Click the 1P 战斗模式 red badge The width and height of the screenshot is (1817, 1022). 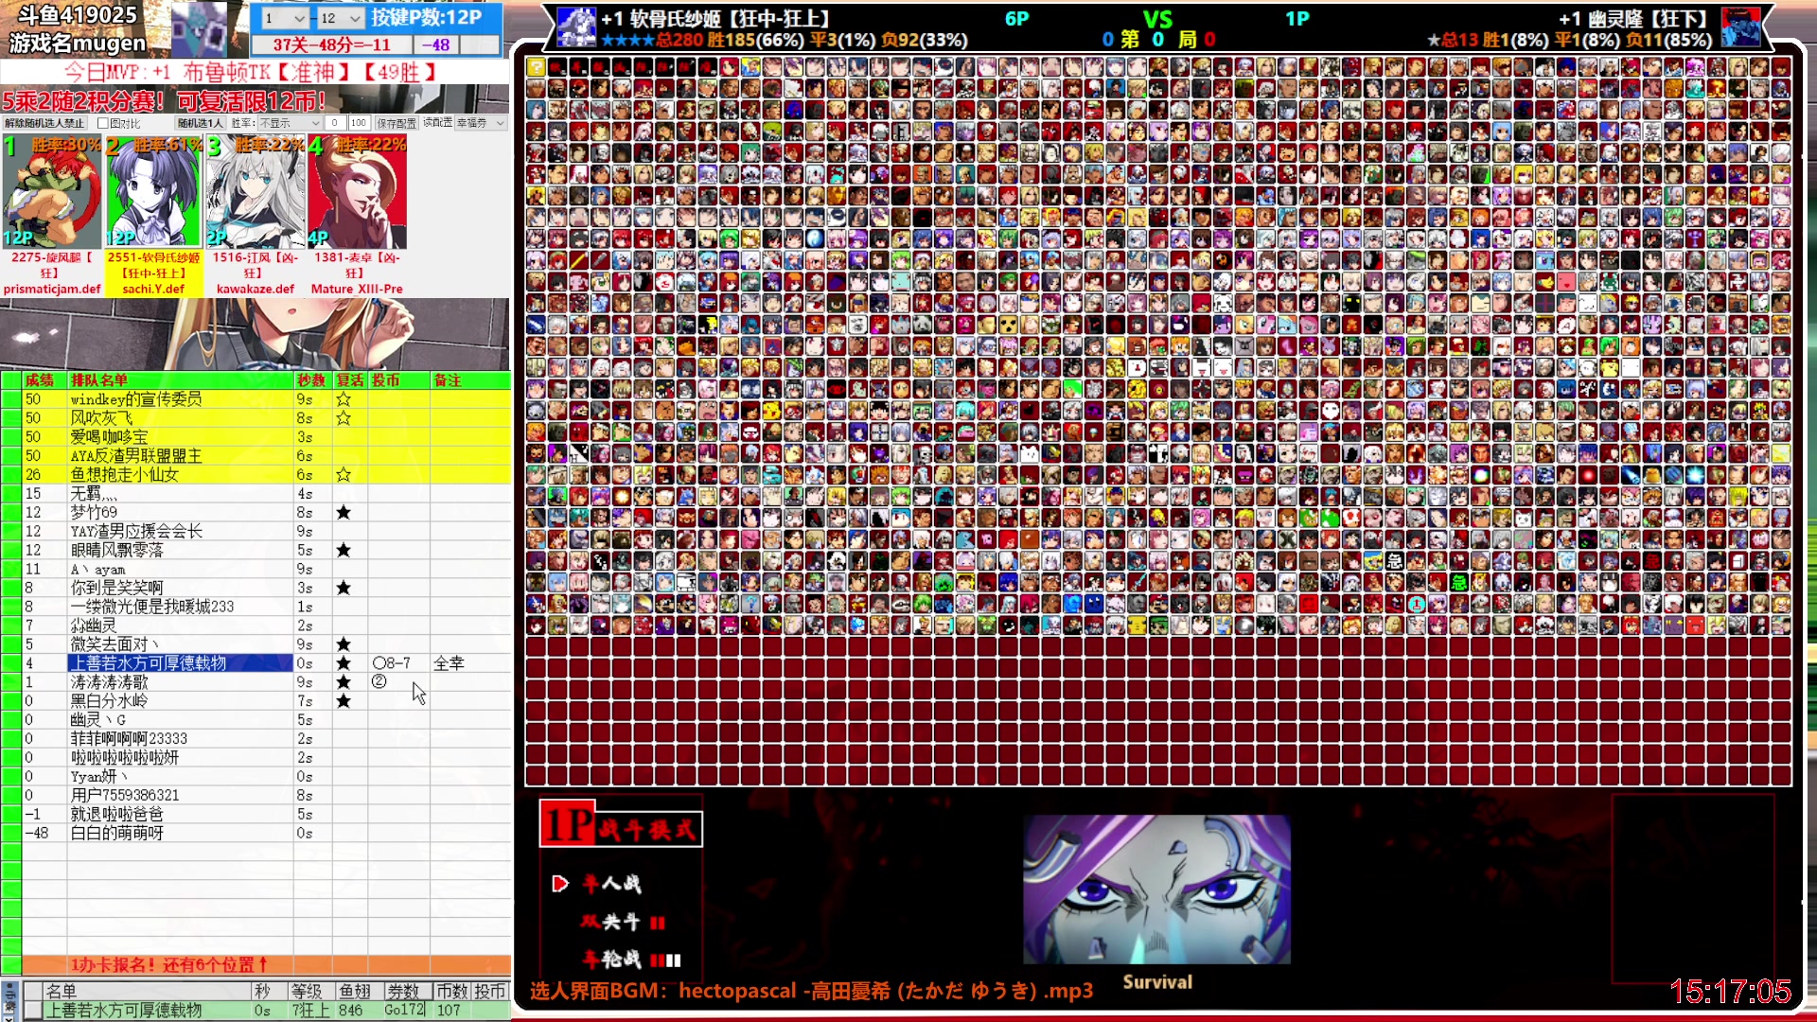[621, 824]
